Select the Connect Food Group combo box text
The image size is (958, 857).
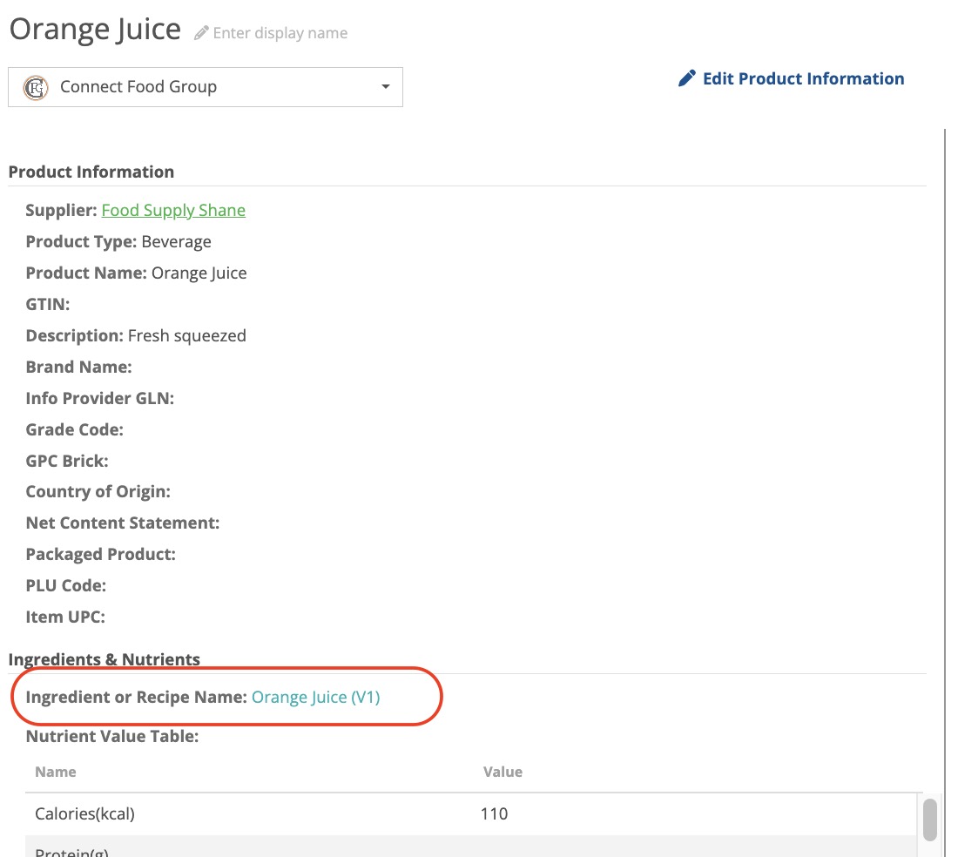coord(138,87)
